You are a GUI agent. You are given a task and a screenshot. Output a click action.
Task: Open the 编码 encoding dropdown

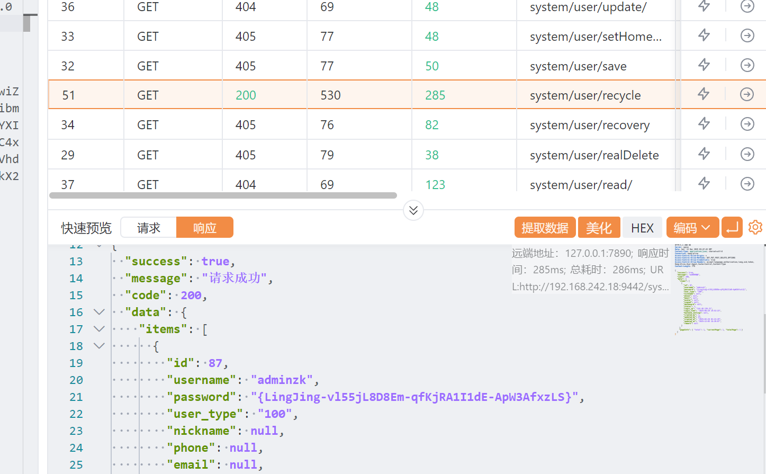[x=692, y=228]
